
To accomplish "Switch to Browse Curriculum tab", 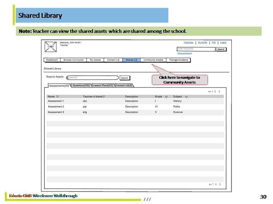I will point(73,60).
